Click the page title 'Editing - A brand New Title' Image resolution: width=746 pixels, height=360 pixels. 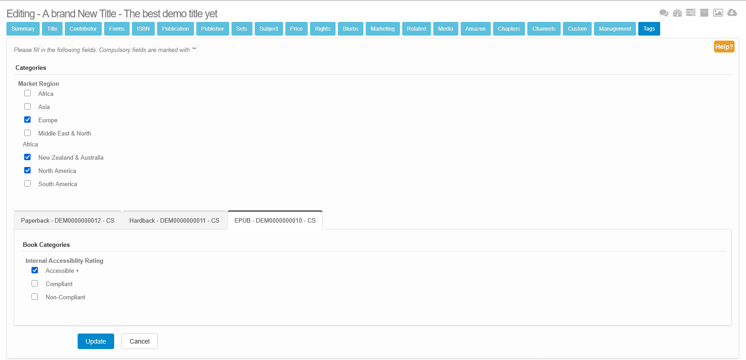112,14
